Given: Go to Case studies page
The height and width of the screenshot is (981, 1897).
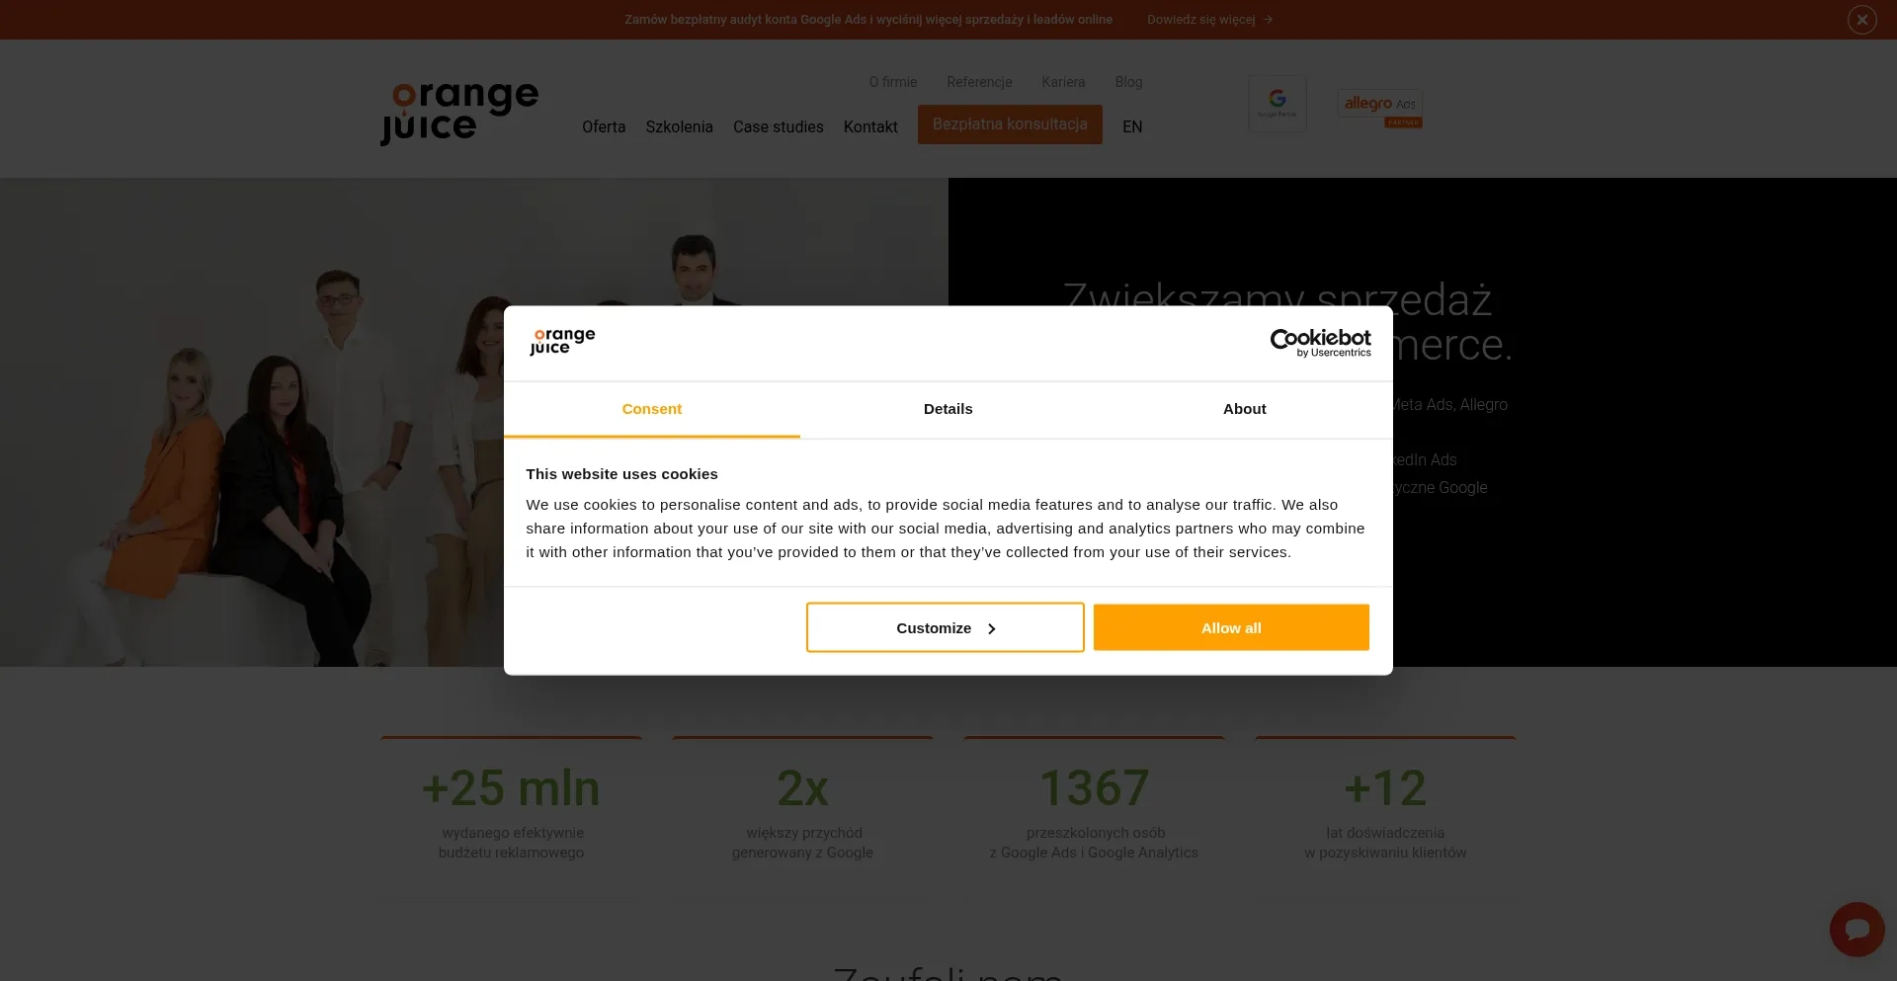Looking at the screenshot, I should pyautogui.click(x=779, y=126).
